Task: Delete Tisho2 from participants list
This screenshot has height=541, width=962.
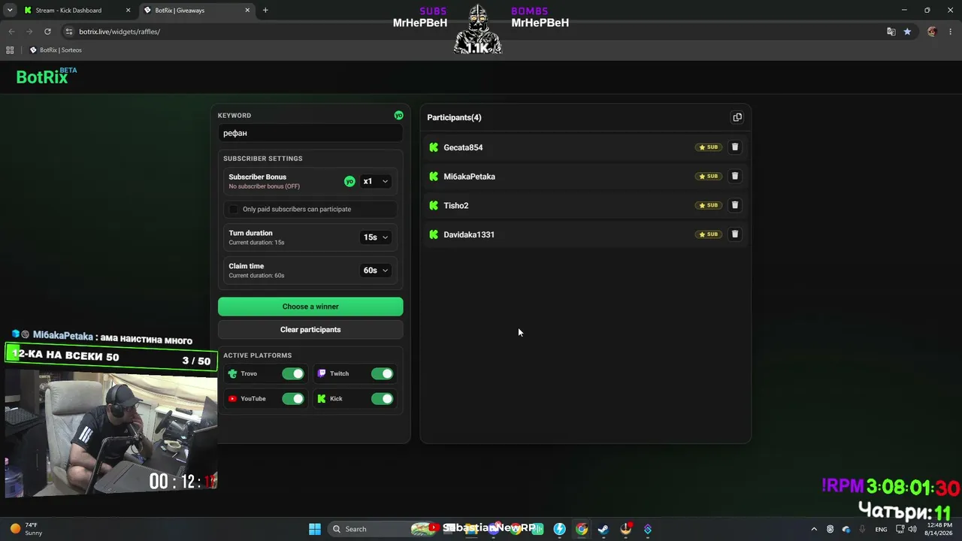Action: [735, 205]
